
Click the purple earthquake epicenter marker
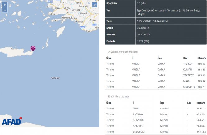[33, 48]
